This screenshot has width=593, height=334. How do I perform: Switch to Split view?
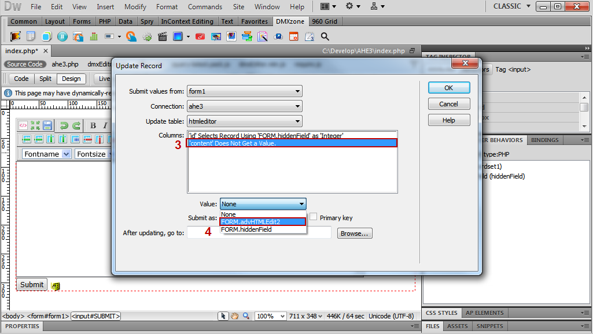pyautogui.click(x=45, y=79)
